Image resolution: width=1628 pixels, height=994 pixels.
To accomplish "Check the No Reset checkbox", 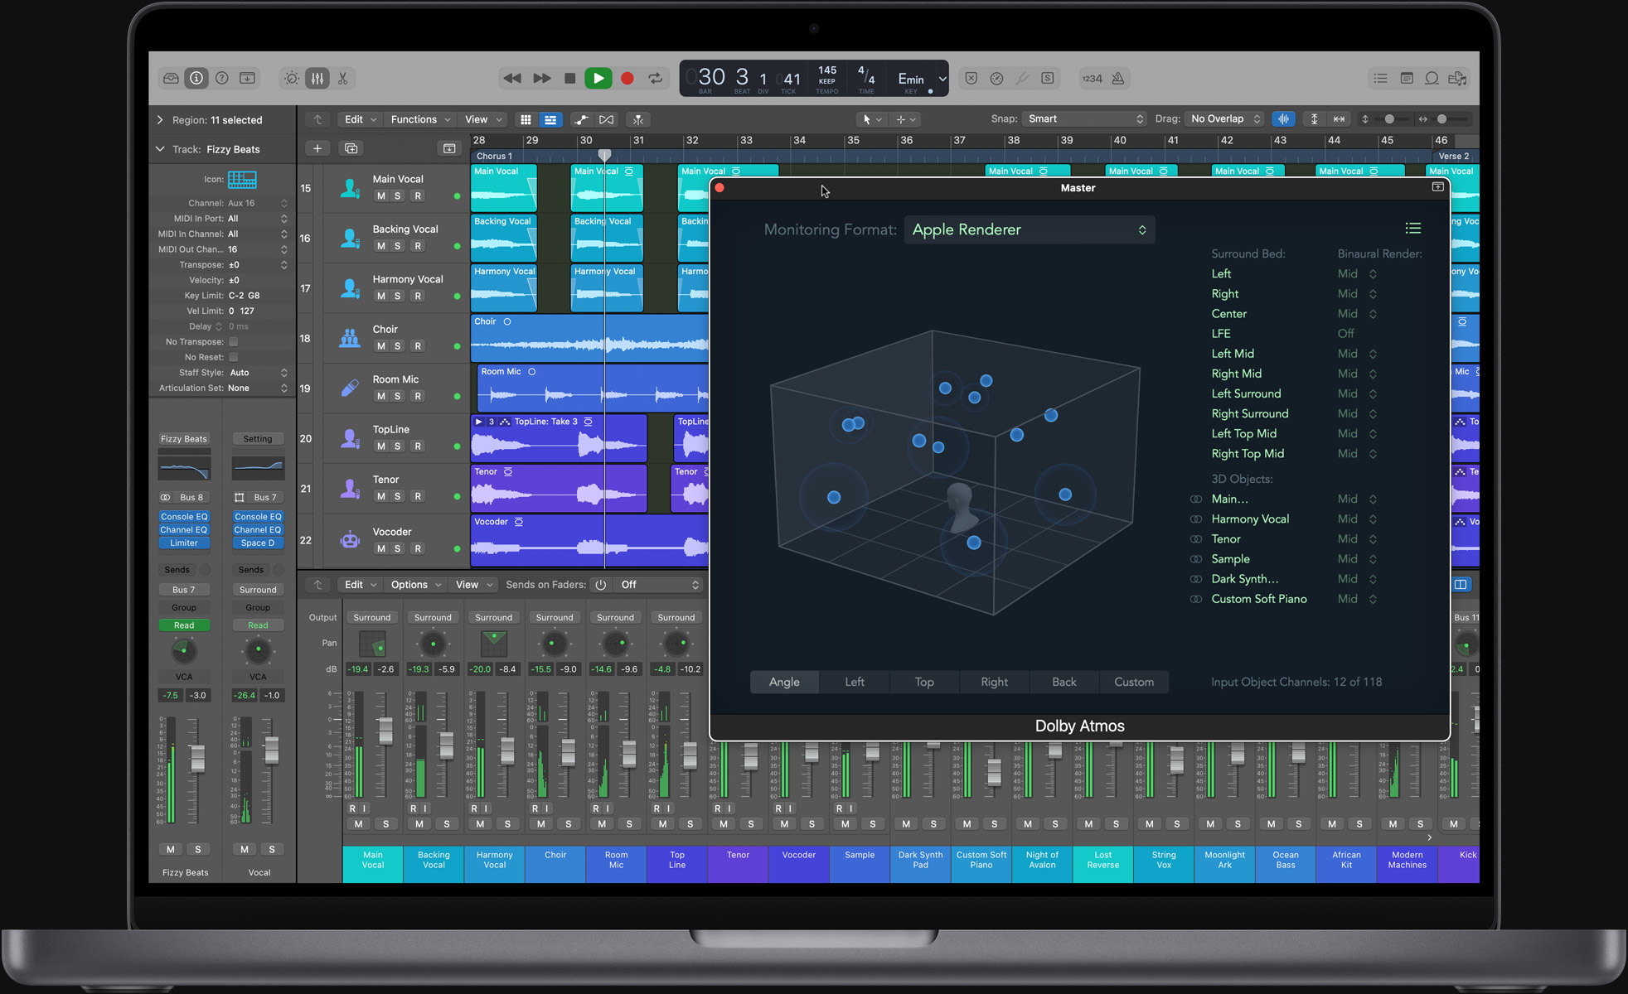I will click(233, 357).
